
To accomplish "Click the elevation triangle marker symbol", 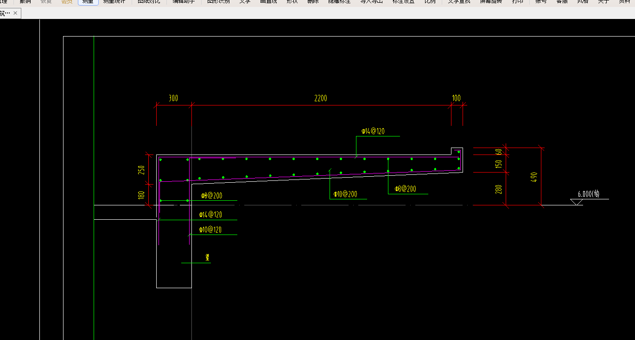I will (x=577, y=202).
